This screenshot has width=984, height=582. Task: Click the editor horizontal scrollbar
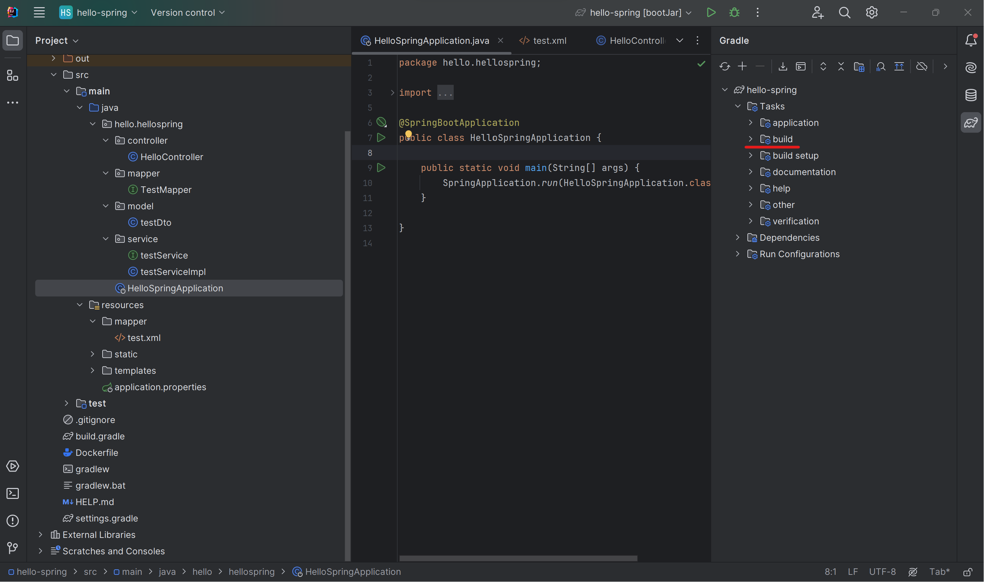coord(518,558)
